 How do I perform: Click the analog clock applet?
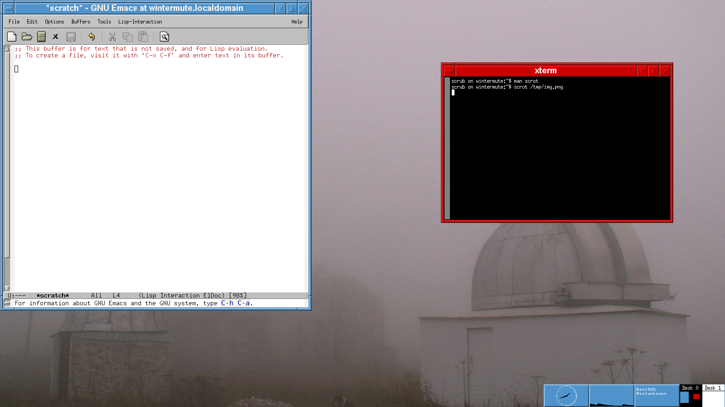pyautogui.click(x=566, y=396)
